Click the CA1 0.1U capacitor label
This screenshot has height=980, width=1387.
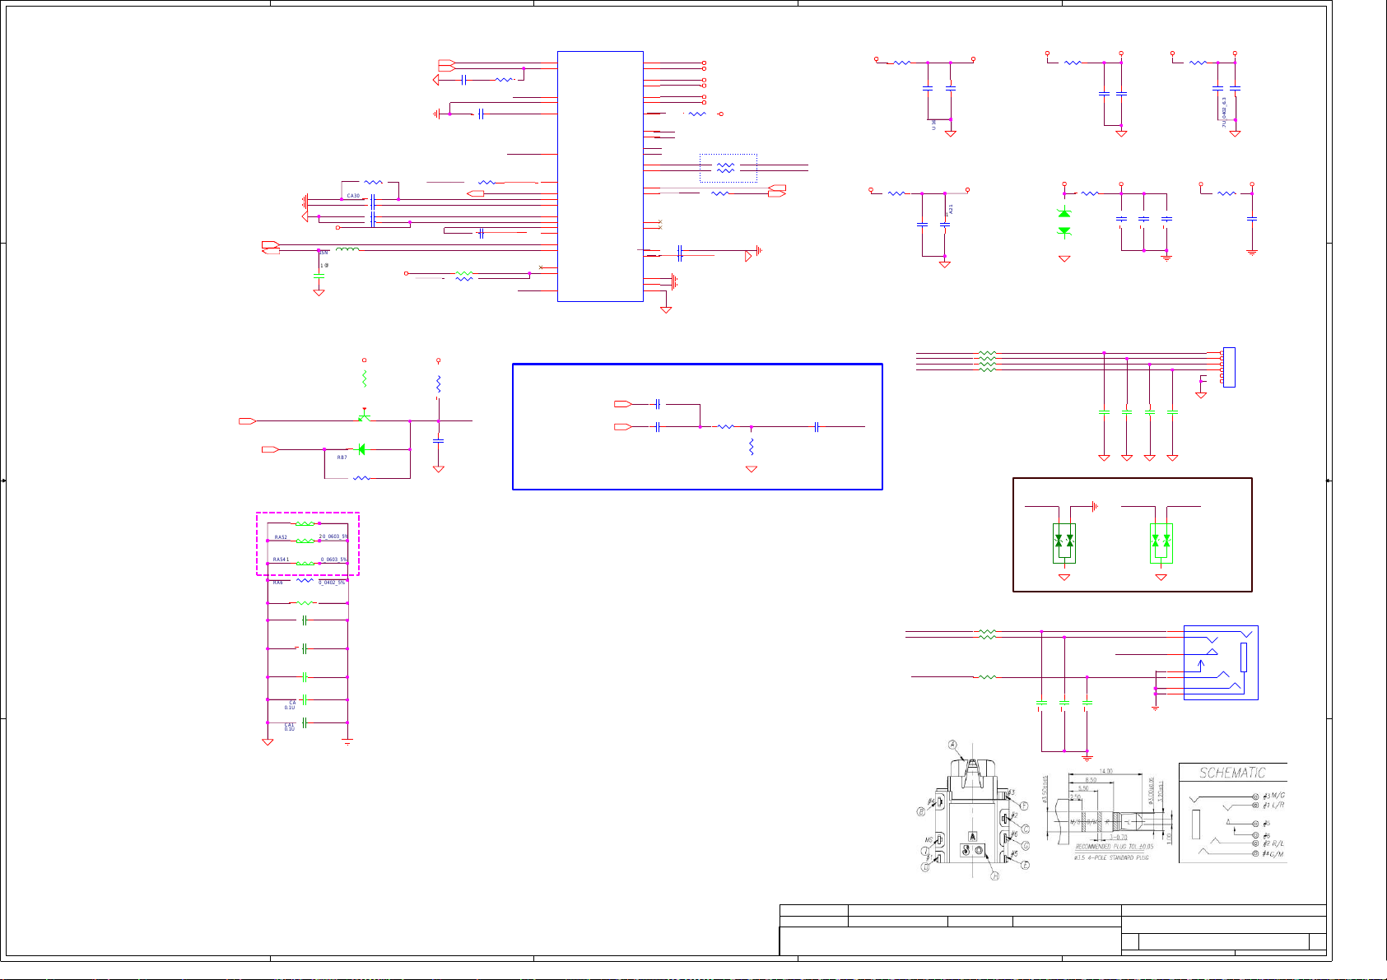[x=290, y=727]
